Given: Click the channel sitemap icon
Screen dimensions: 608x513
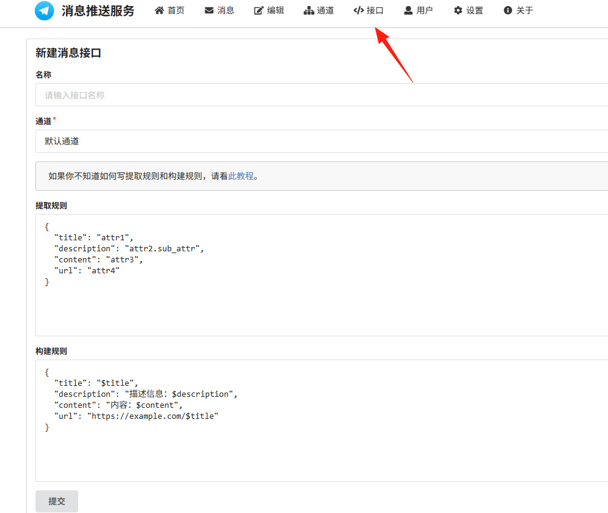Looking at the screenshot, I should coord(309,10).
